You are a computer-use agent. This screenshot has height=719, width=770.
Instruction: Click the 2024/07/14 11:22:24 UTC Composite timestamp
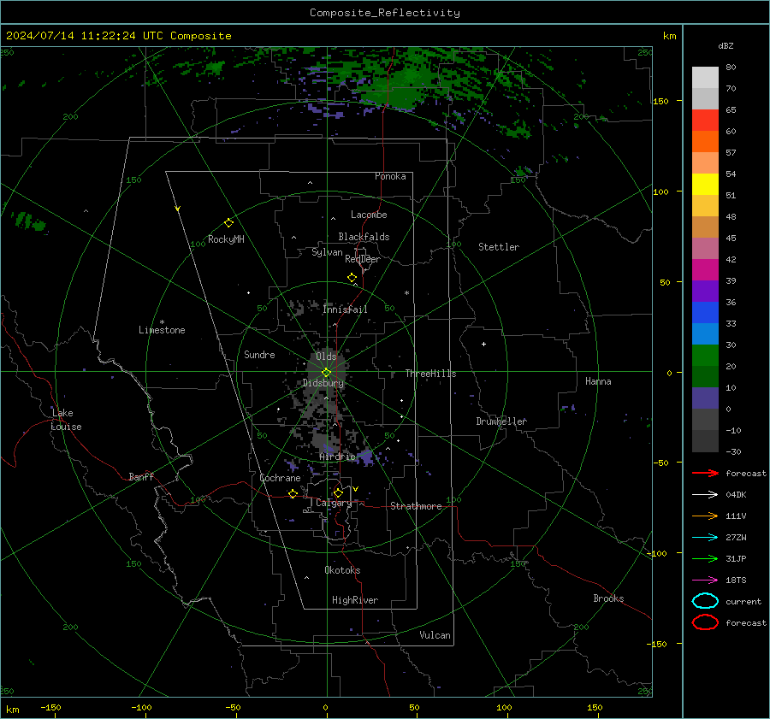click(x=118, y=36)
